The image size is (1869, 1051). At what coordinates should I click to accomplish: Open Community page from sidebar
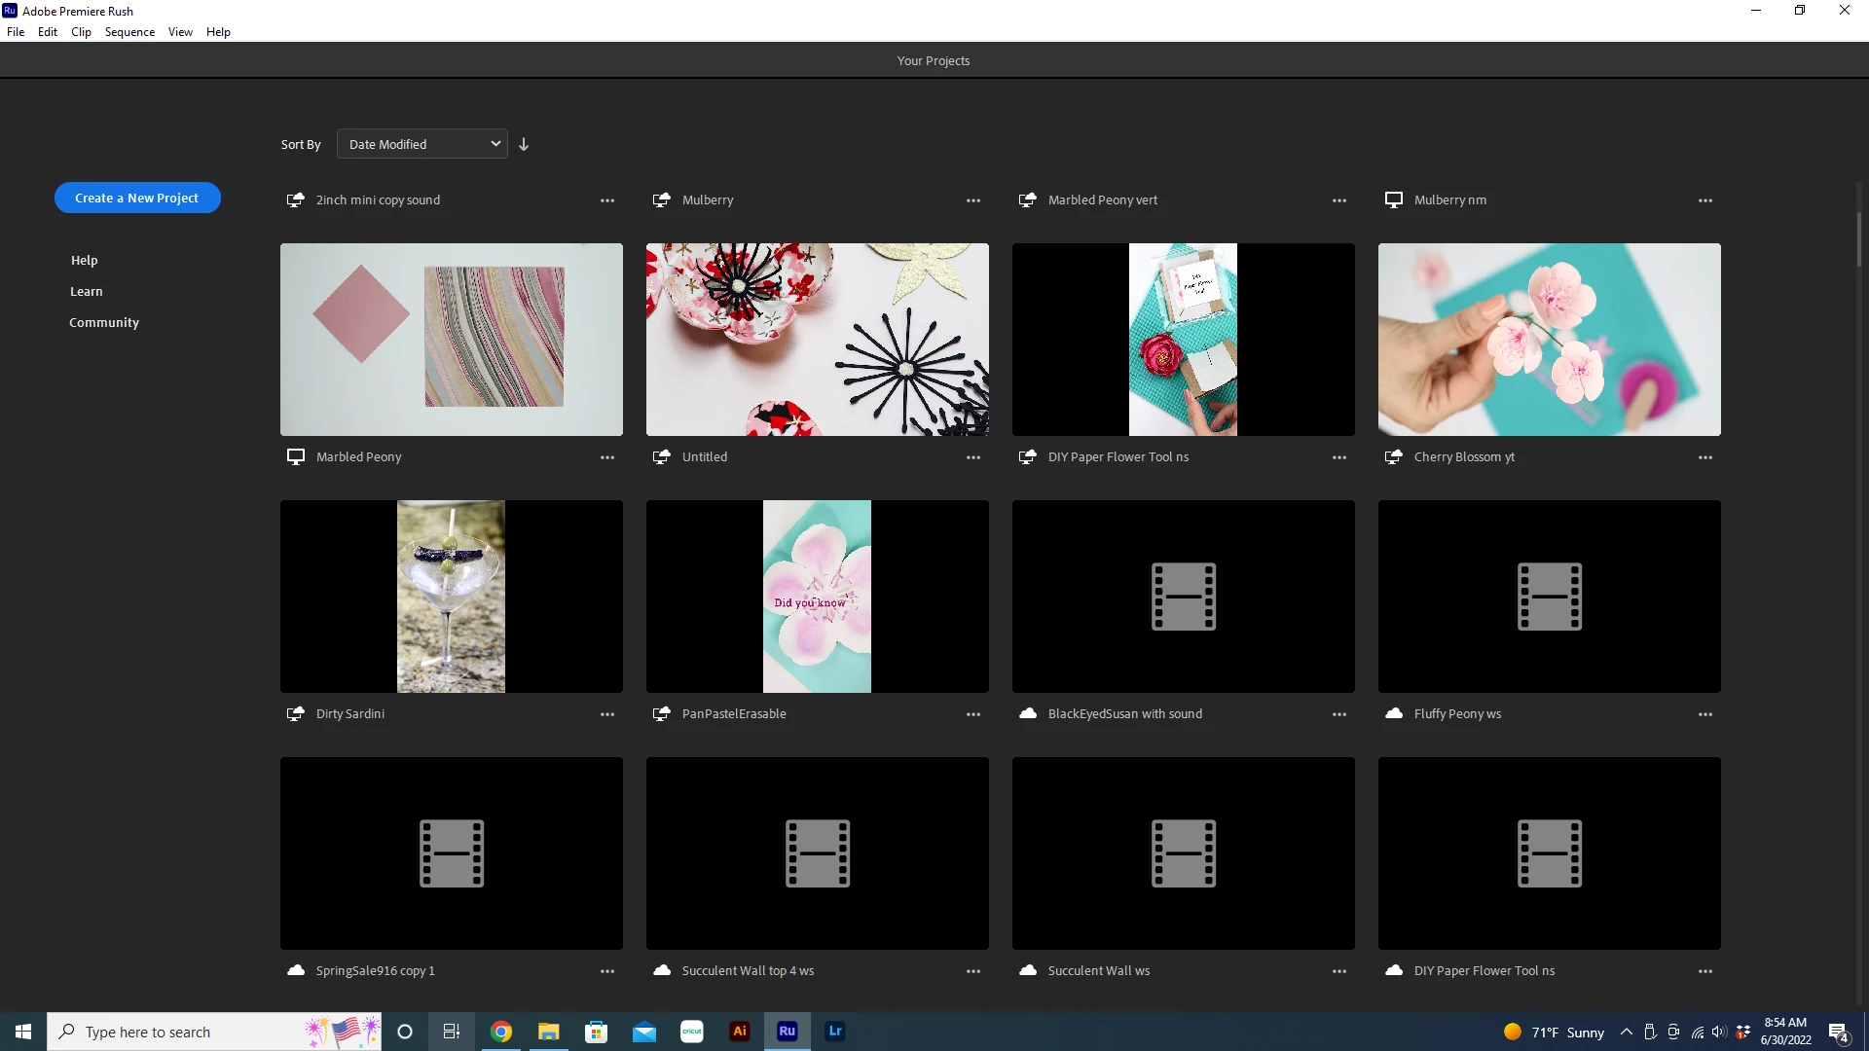coord(104,323)
